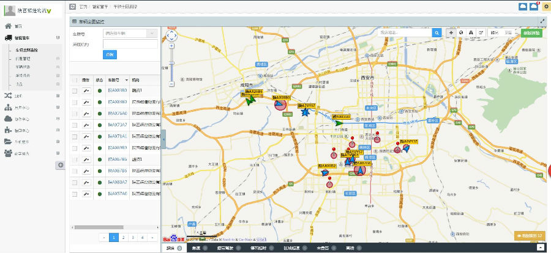
Task: Expand the folder-icon menu item
Action: tap(58, 141)
